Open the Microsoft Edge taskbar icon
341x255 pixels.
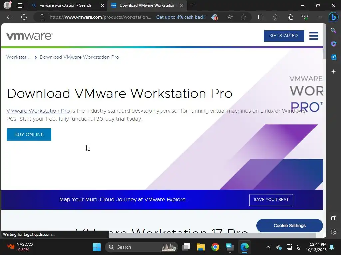[244, 247]
